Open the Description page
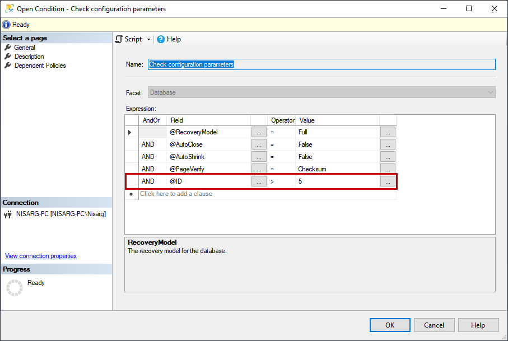This screenshot has width=508, height=341. (29, 57)
